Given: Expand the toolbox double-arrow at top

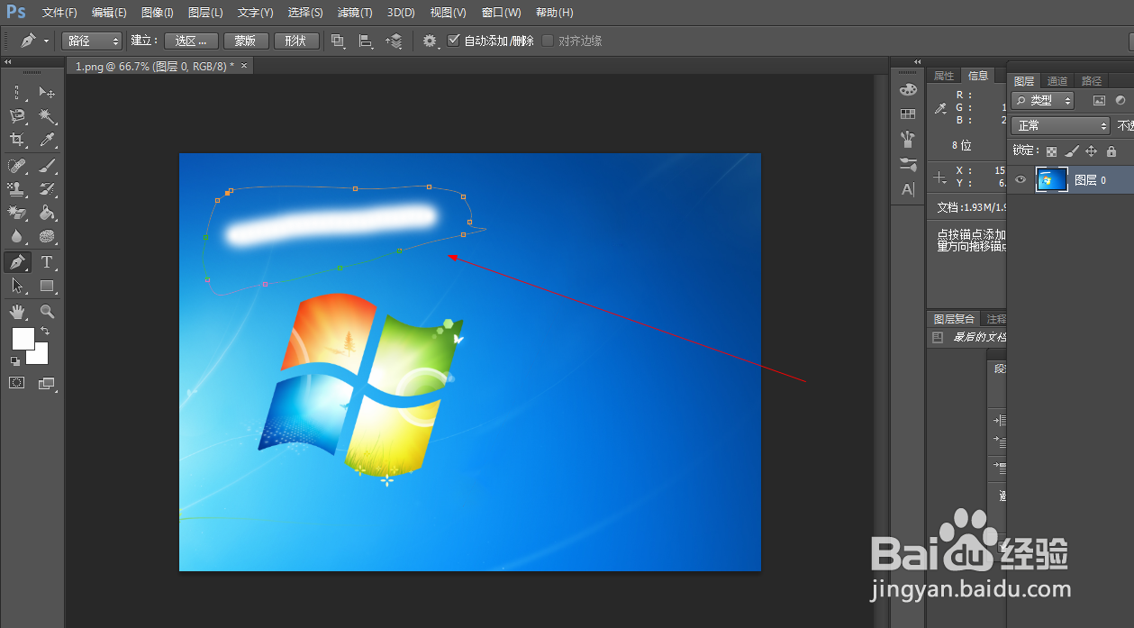Looking at the screenshot, I should point(8,62).
